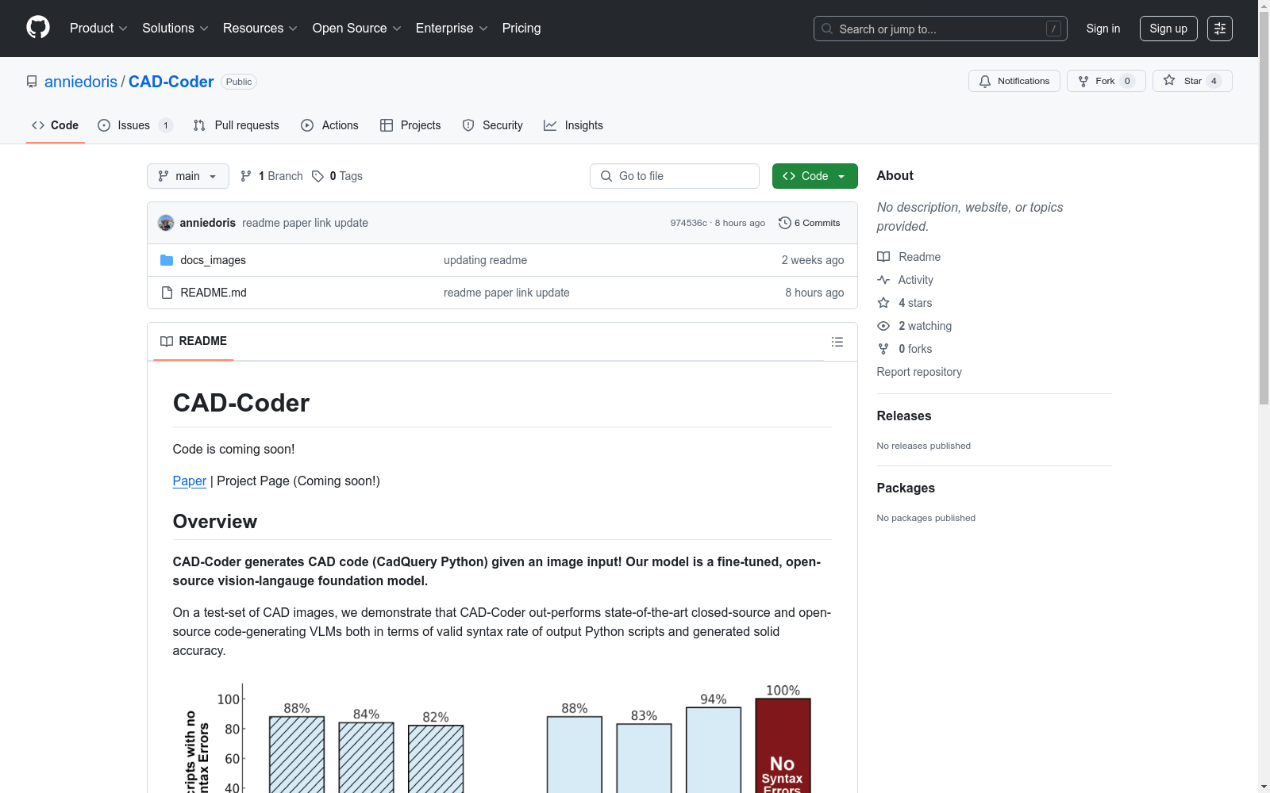Click the Paper link in README

coord(190,481)
